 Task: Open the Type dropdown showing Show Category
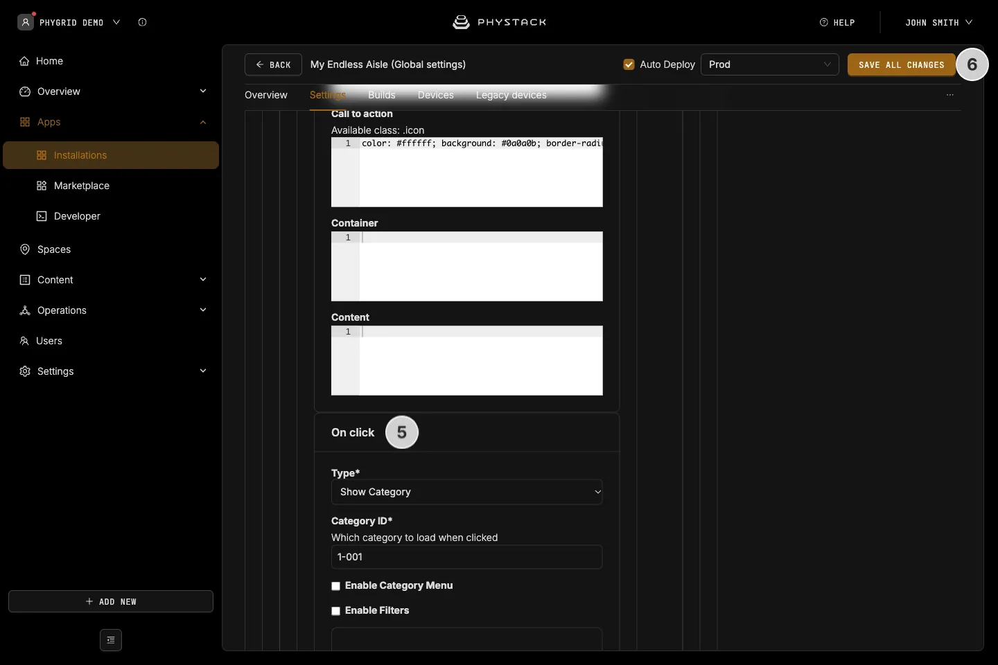[467, 492]
